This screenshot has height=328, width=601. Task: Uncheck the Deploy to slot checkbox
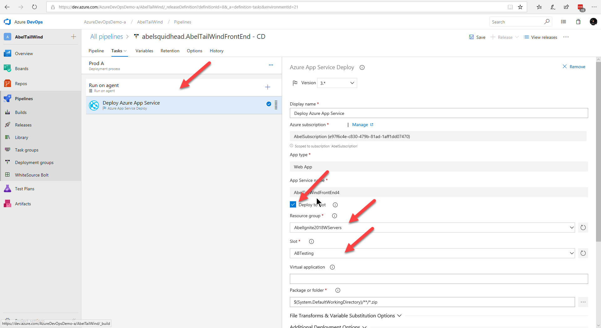pyautogui.click(x=293, y=204)
